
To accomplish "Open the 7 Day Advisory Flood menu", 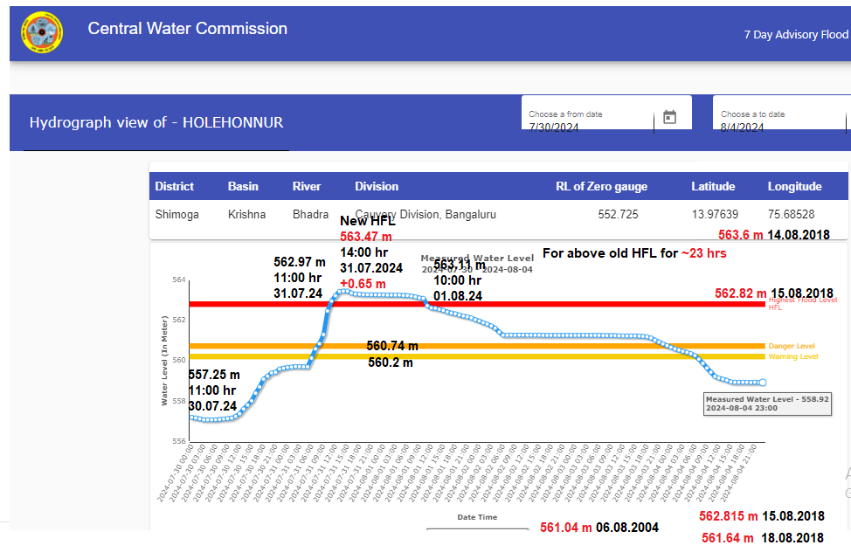I will click(x=795, y=35).
